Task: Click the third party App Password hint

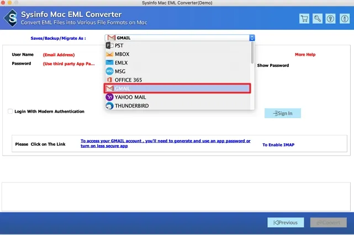Action: [x=68, y=64]
